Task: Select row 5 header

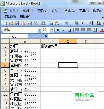Action: tap(5, 65)
